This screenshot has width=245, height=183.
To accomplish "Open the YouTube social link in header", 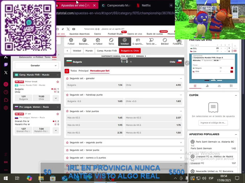I will tap(73, 29).
